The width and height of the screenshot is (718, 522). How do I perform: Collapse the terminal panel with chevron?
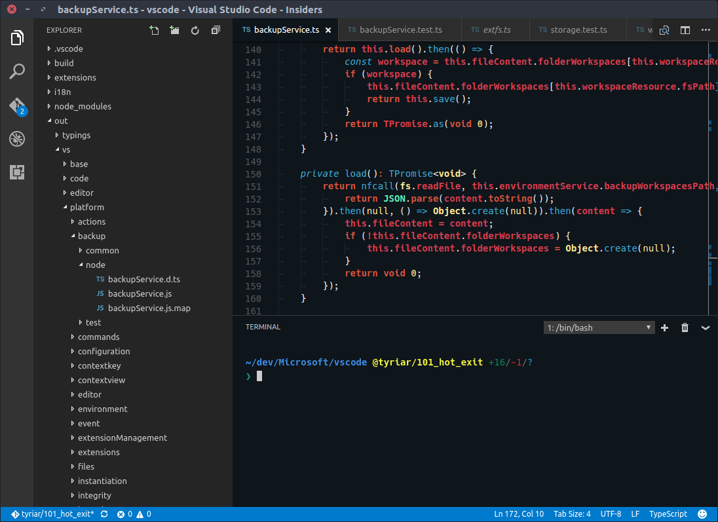(705, 327)
